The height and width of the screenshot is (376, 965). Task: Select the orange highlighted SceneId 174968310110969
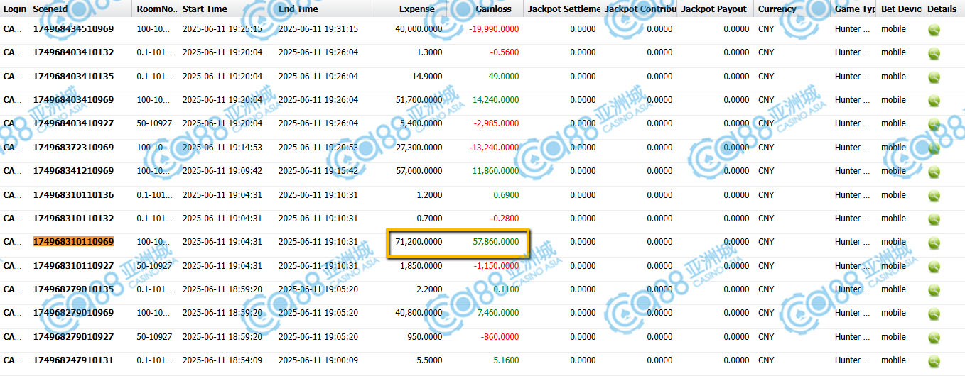(73, 242)
